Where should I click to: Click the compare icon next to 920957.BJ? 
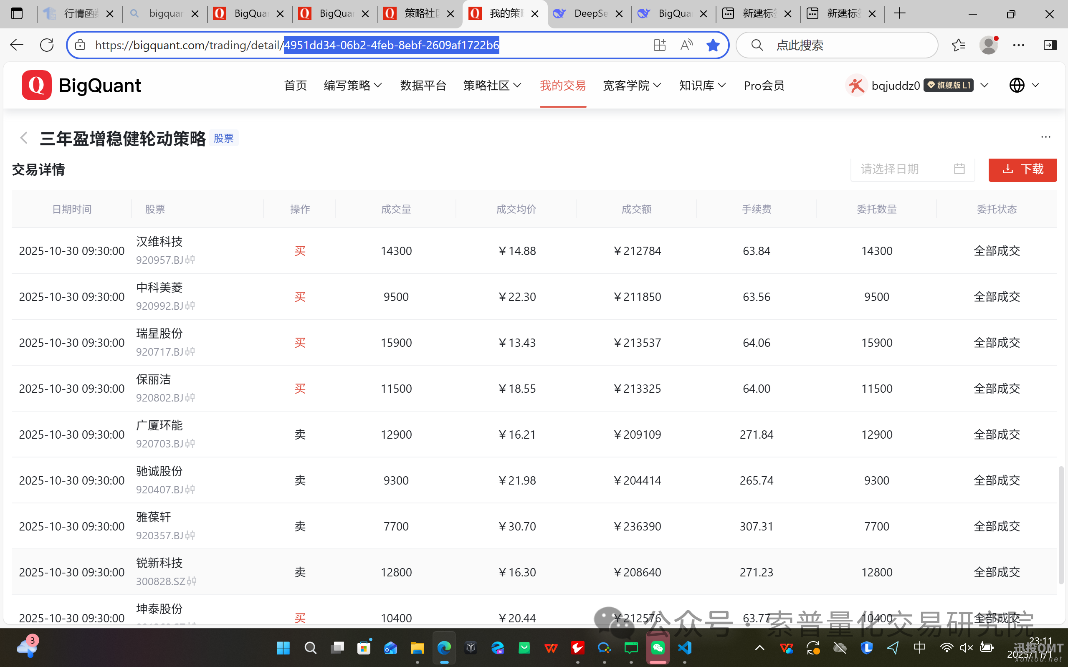pyautogui.click(x=190, y=260)
